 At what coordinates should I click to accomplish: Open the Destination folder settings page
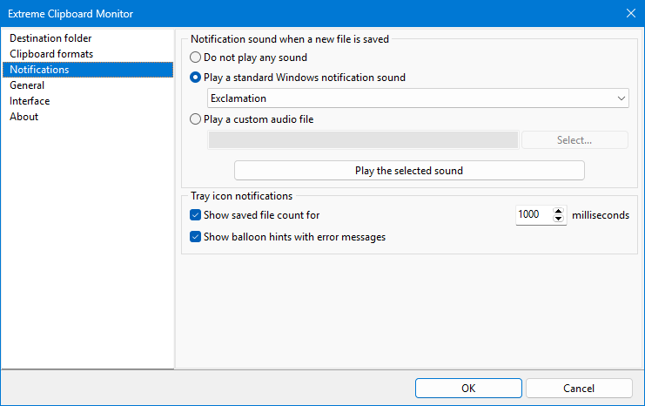(88, 38)
